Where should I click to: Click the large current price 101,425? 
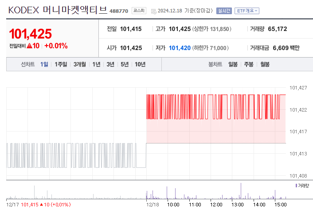coord(30,34)
